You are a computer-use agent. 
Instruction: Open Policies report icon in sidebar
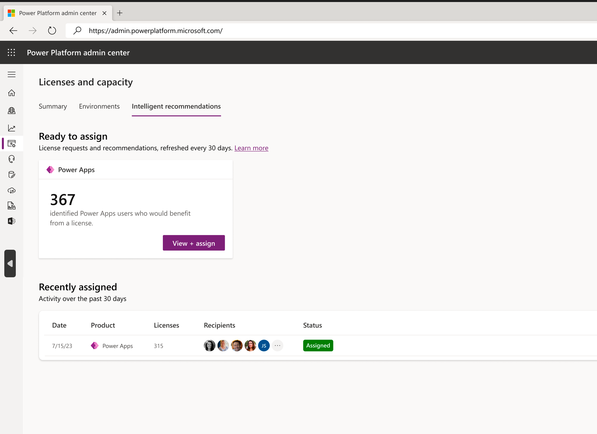click(x=11, y=206)
